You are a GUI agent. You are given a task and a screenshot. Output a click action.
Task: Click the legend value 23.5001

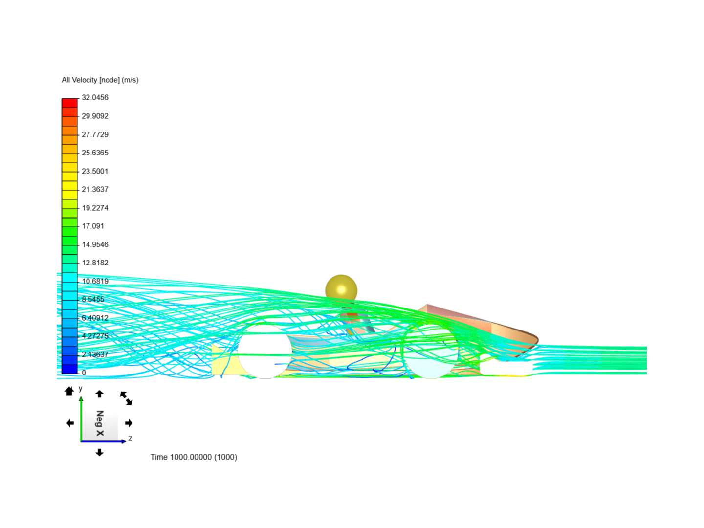95,171
